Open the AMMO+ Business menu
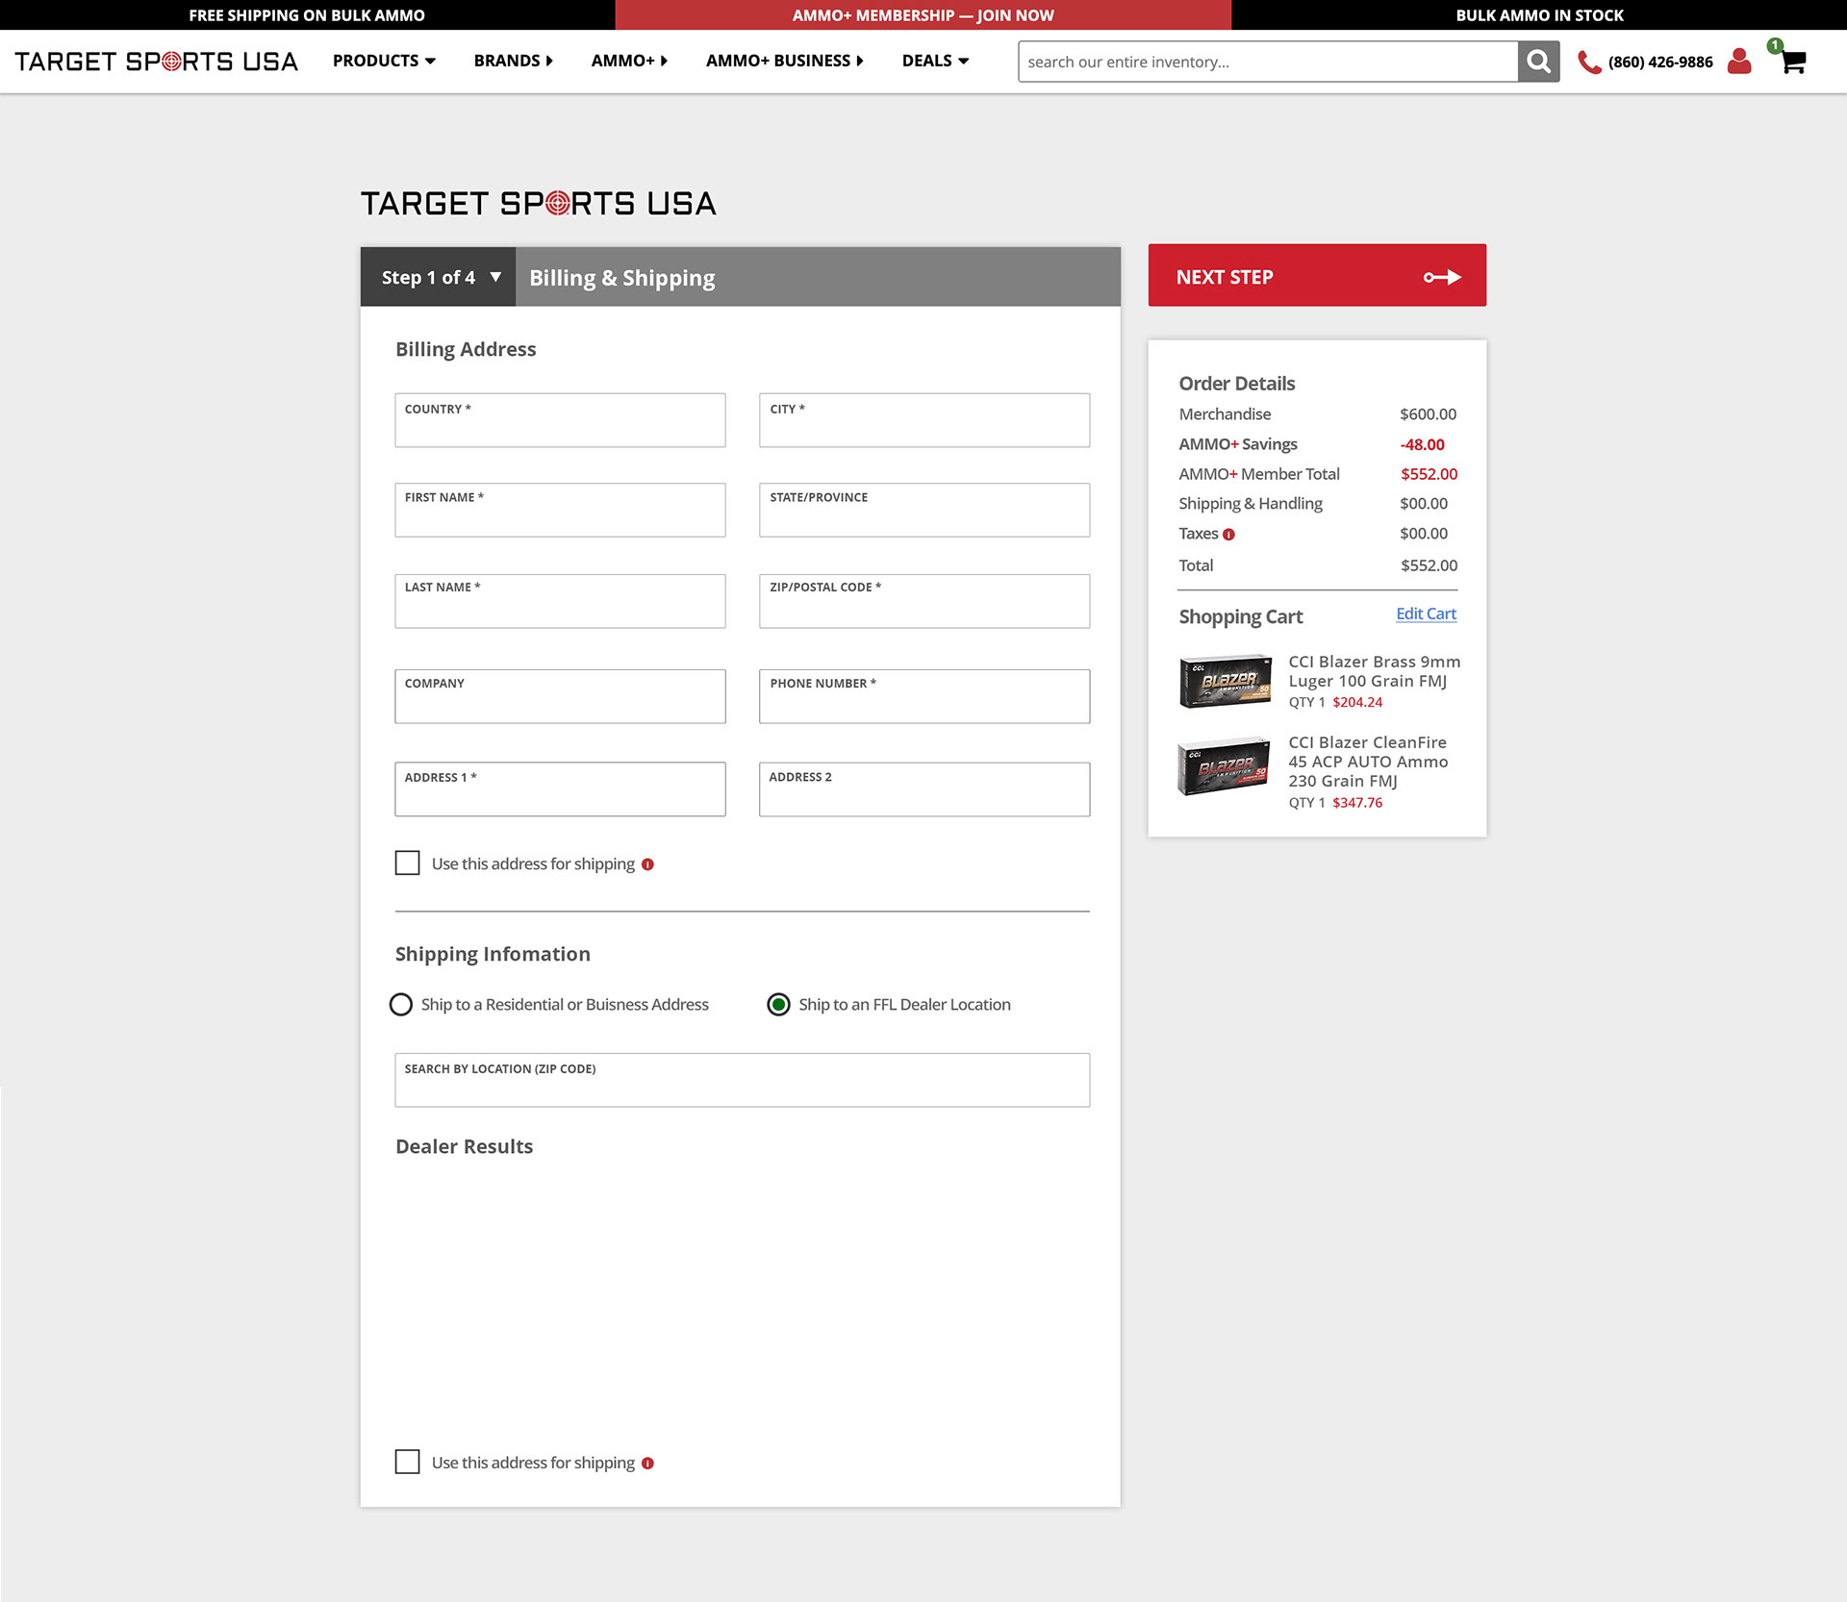 [x=784, y=61]
